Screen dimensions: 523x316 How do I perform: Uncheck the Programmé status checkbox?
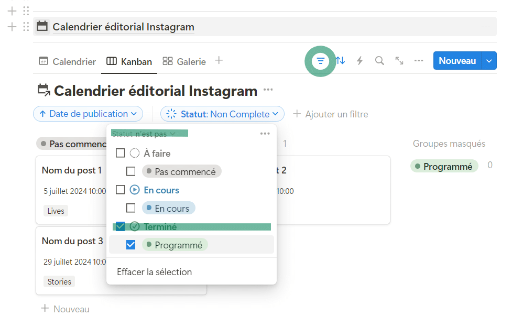coord(131,245)
